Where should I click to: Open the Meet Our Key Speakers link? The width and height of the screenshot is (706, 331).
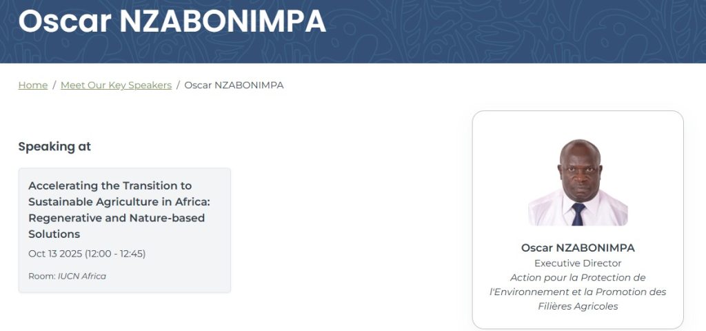[116, 85]
